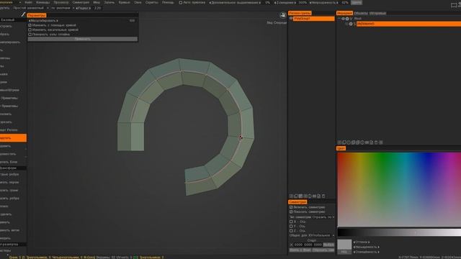The width and height of the screenshot is (461, 259).
Task: Select the PolyGroup1 row
Action: pos(314,19)
